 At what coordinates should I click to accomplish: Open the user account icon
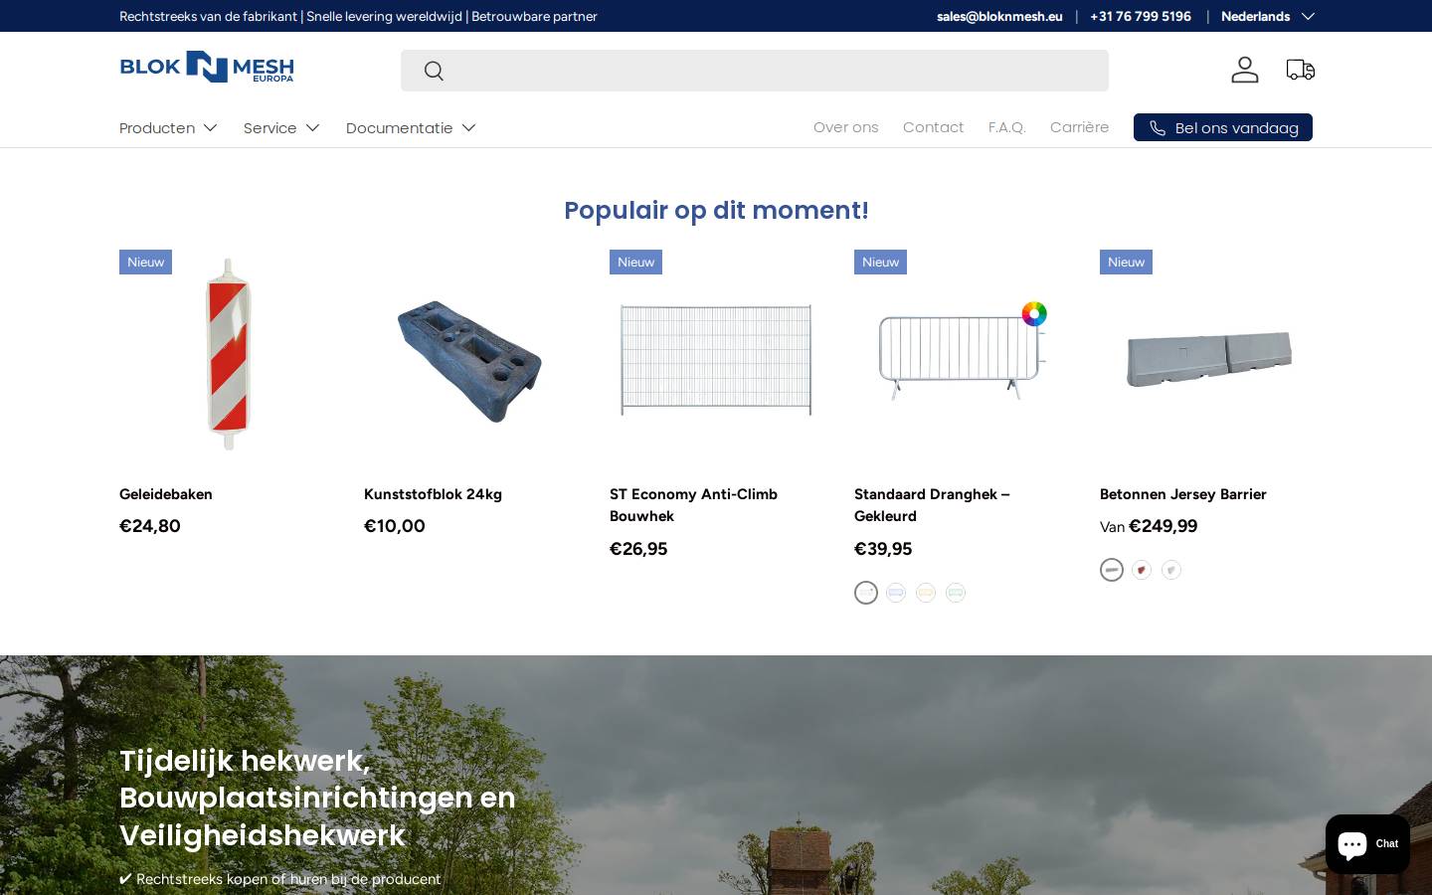pyautogui.click(x=1245, y=70)
